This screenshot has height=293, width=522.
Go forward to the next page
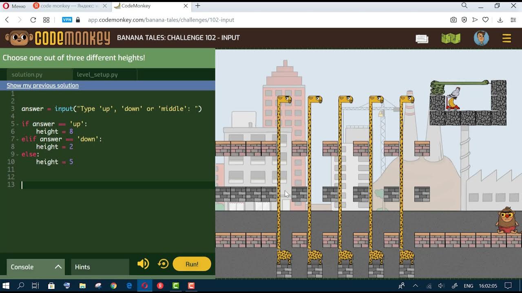[x=20, y=20]
